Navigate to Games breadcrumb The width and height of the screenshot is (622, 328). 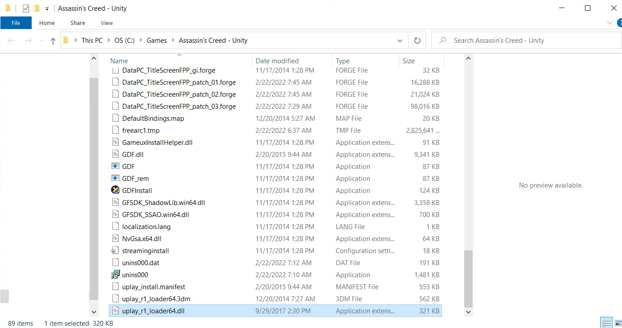pyautogui.click(x=157, y=41)
